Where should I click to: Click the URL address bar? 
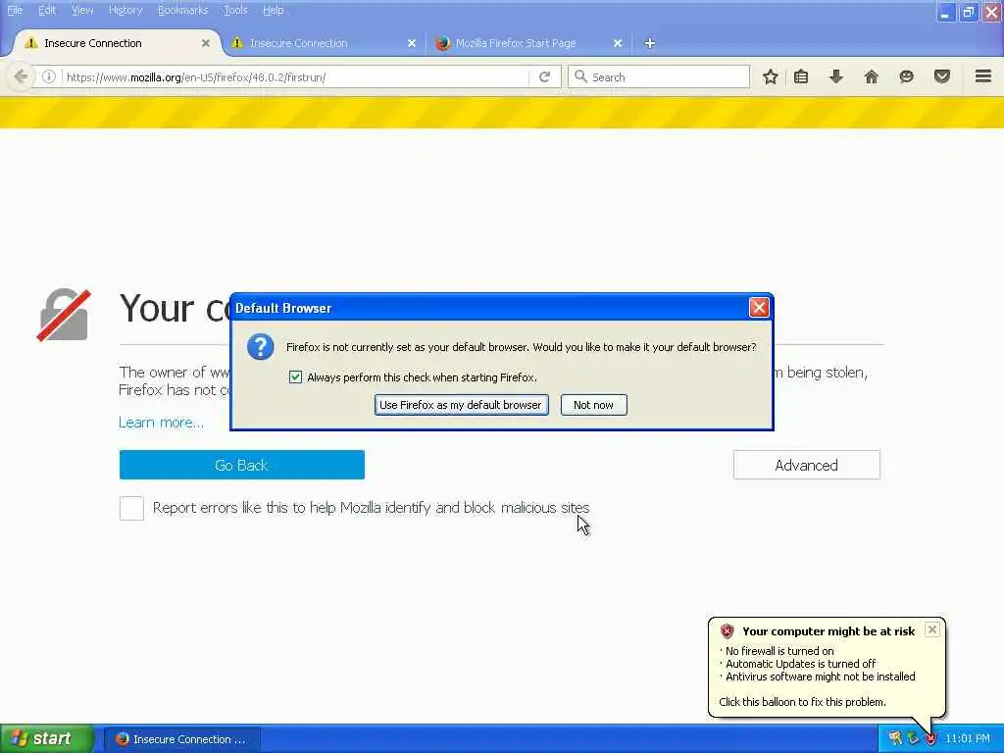296,76
